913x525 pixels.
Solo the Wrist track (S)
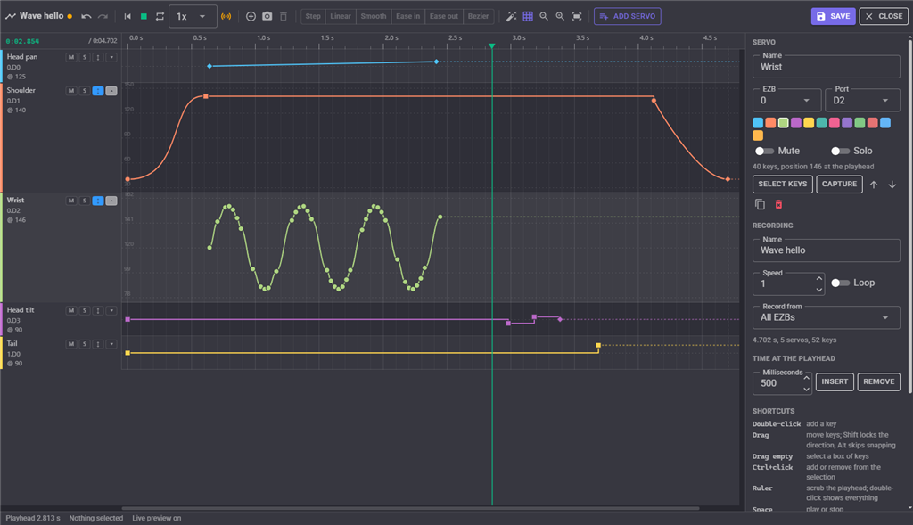pos(85,201)
